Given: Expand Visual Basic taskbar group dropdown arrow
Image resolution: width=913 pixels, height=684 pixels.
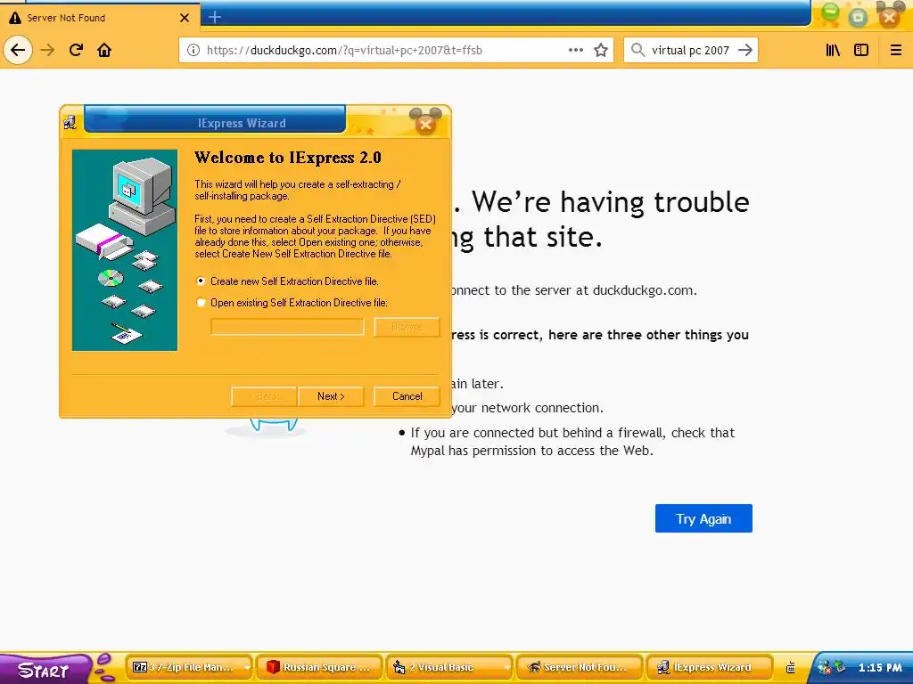Looking at the screenshot, I should point(506,668).
